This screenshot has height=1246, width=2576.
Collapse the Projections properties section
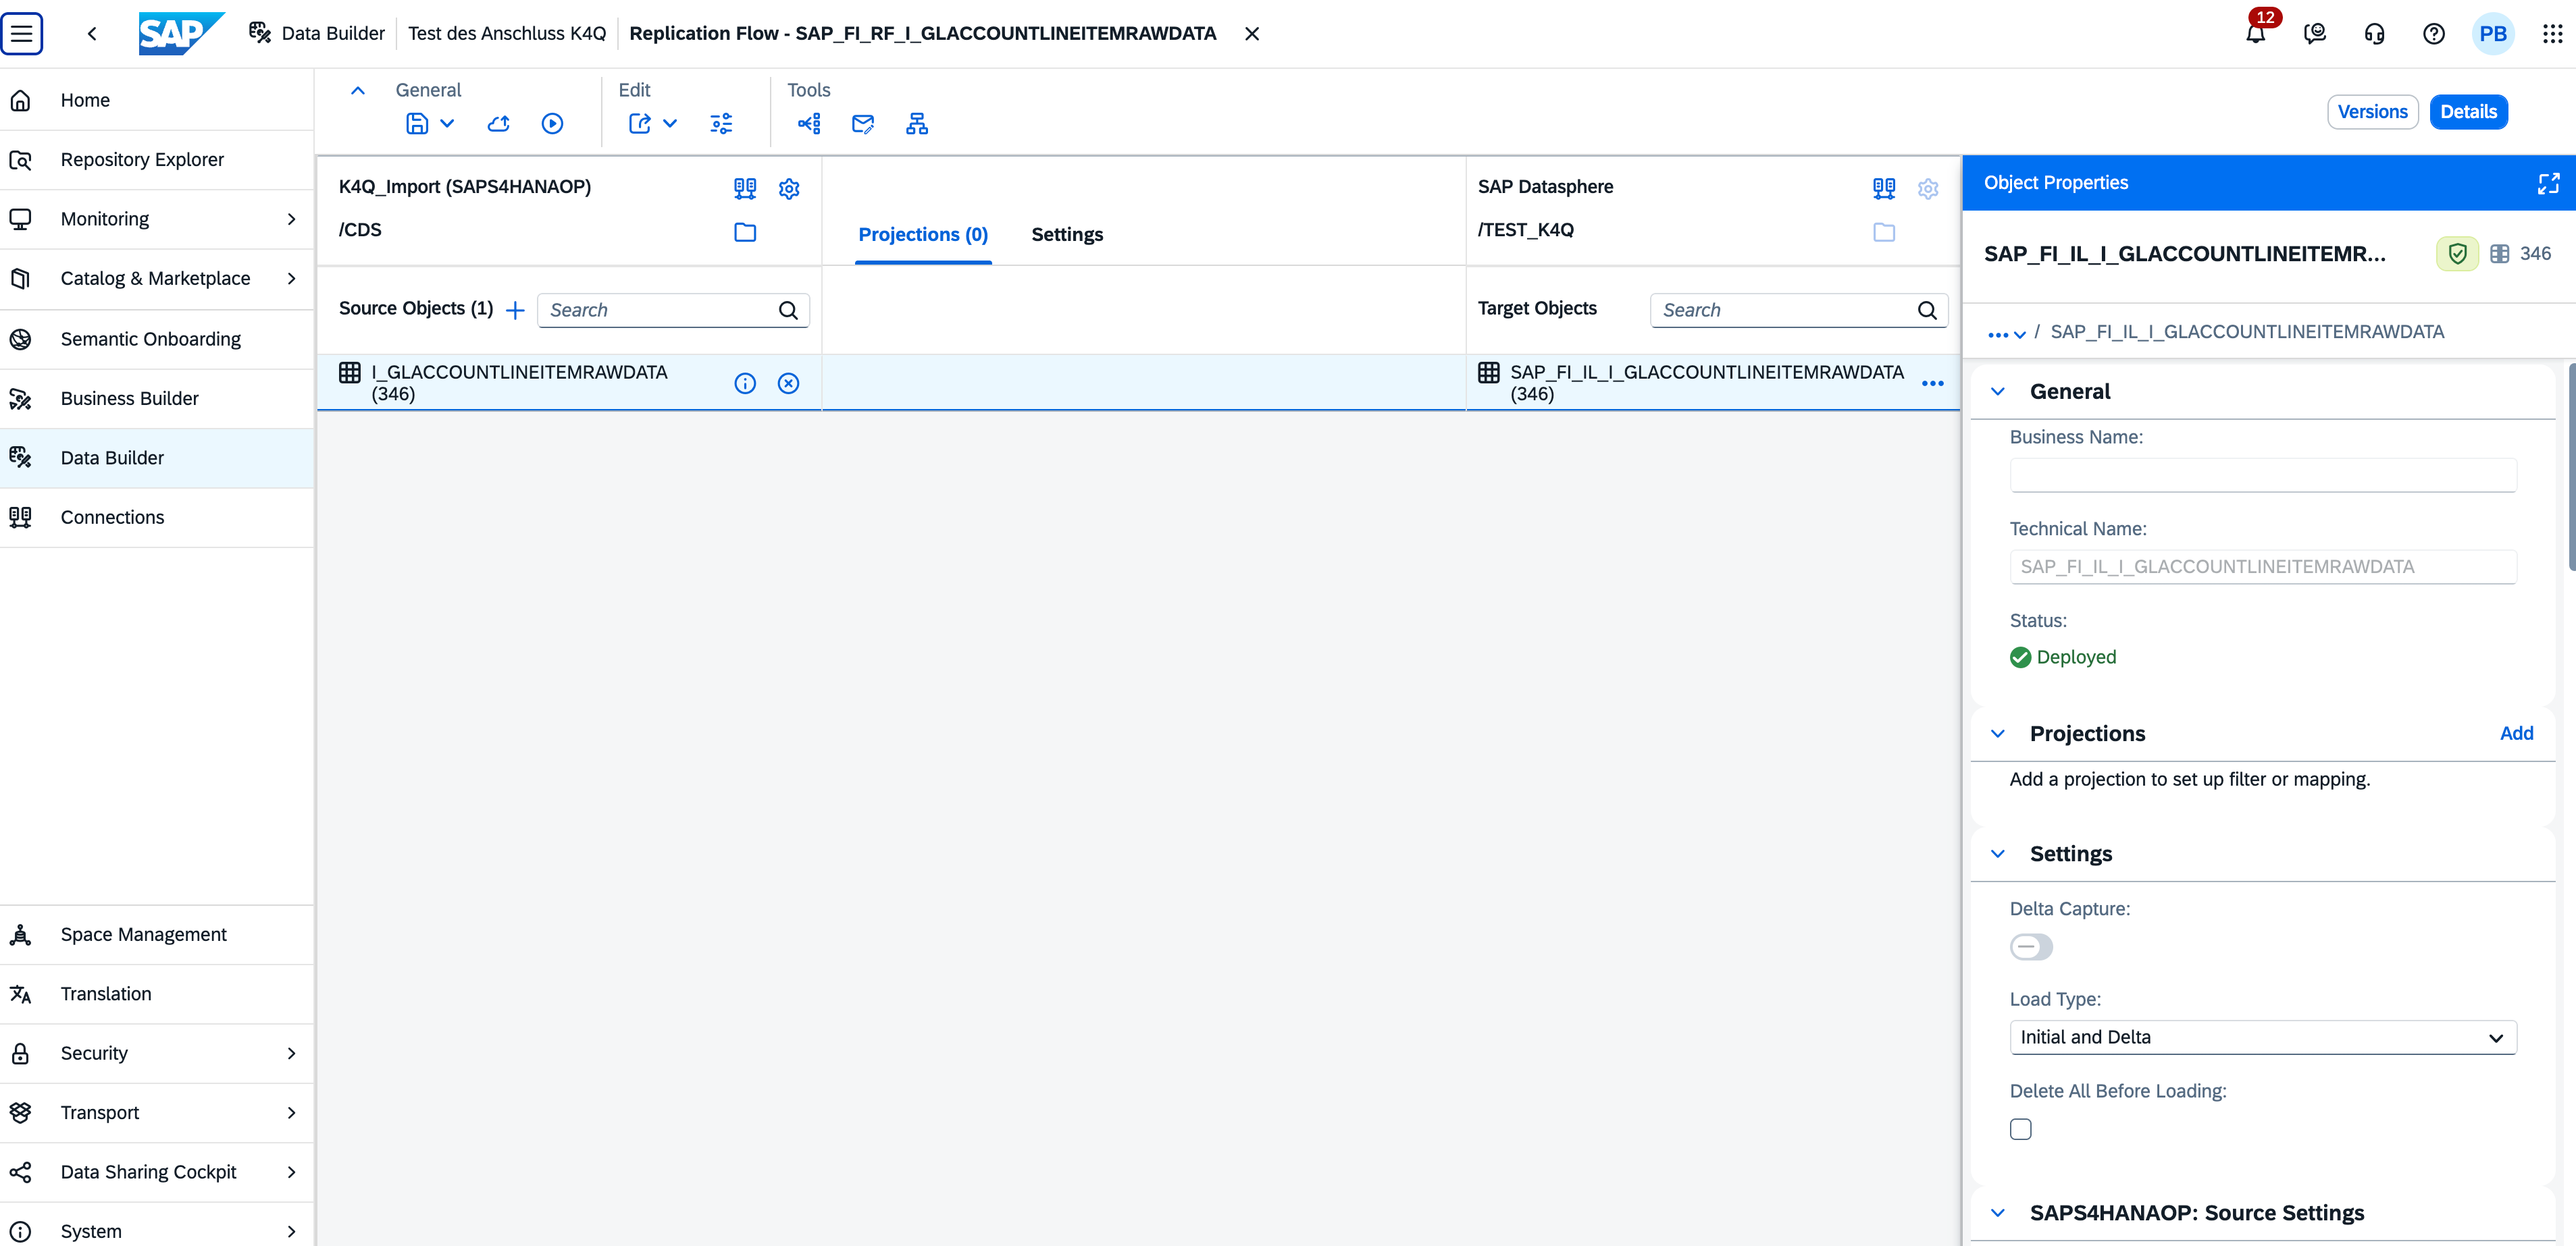(x=1997, y=734)
